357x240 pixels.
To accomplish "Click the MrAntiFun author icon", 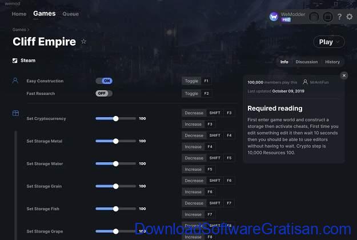I will click(x=305, y=82).
